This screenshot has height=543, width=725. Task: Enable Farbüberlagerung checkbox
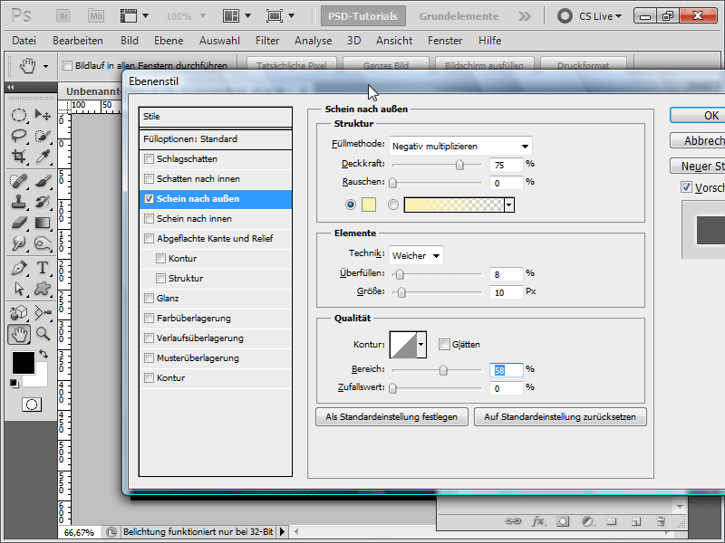tap(149, 319)
